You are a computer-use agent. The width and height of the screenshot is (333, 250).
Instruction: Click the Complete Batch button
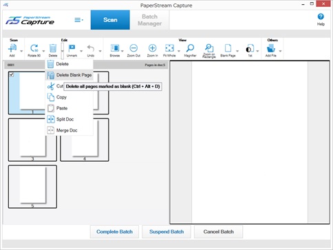click(x=114, y=231)
